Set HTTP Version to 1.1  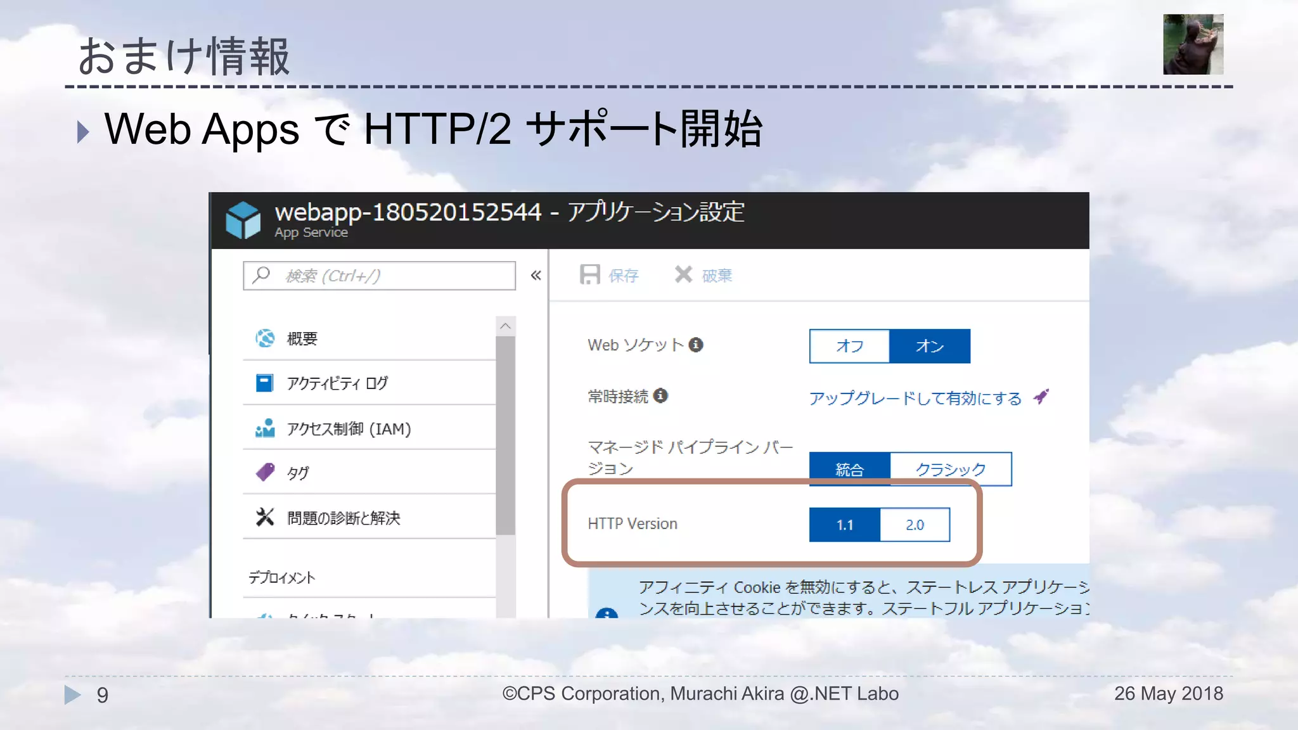(844, 525)
